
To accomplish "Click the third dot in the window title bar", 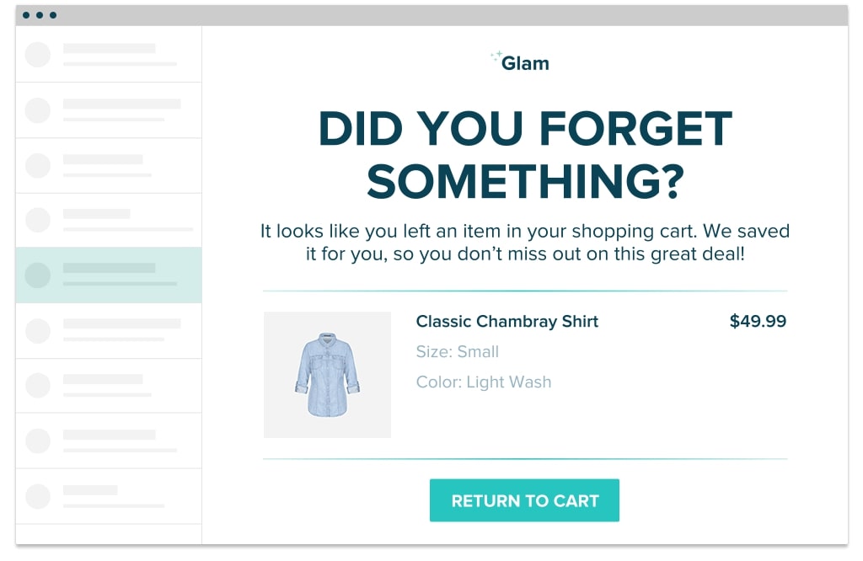I will pyautogui.click(x=53, y=15).
